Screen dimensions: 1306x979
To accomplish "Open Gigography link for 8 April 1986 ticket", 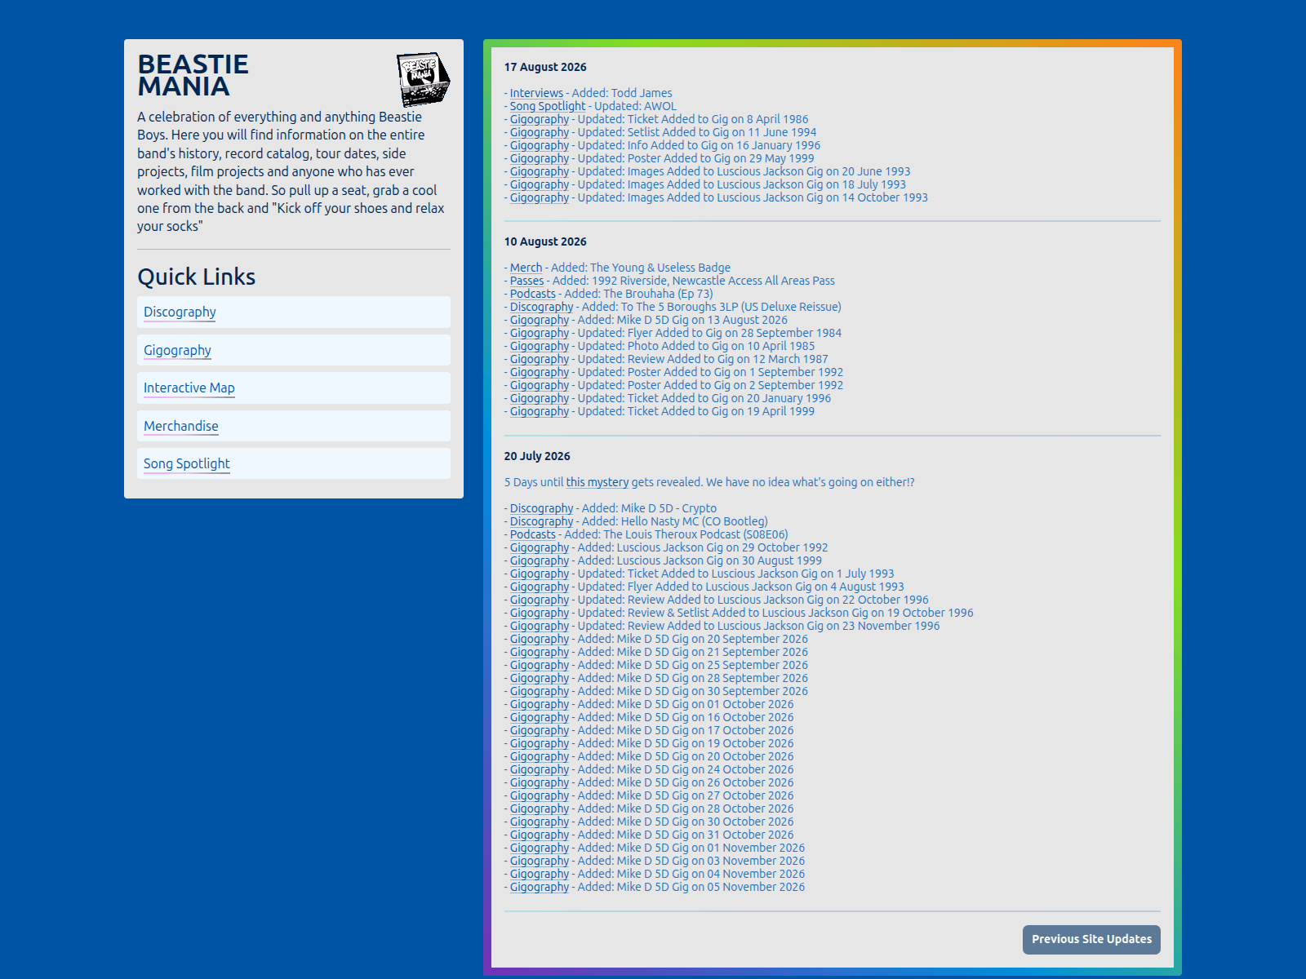I will click(x=540, y=119).
